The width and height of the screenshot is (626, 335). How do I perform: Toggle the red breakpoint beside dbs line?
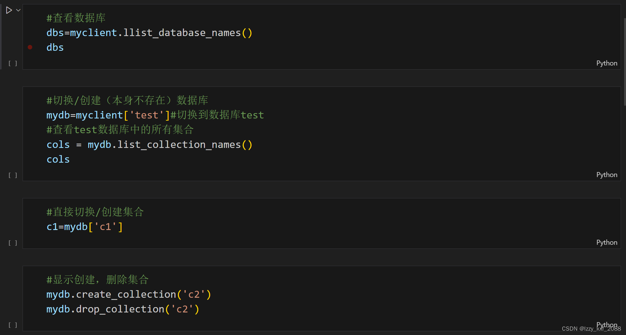[30, 47]
